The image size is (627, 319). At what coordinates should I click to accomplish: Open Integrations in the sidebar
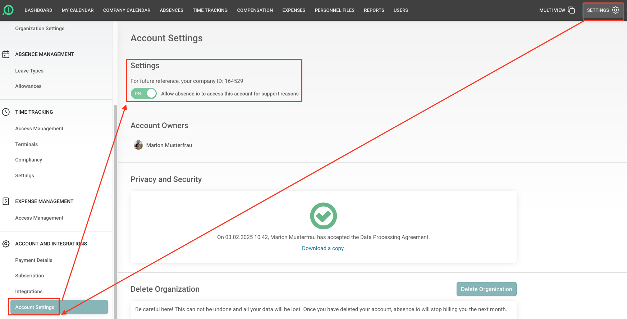29,291
